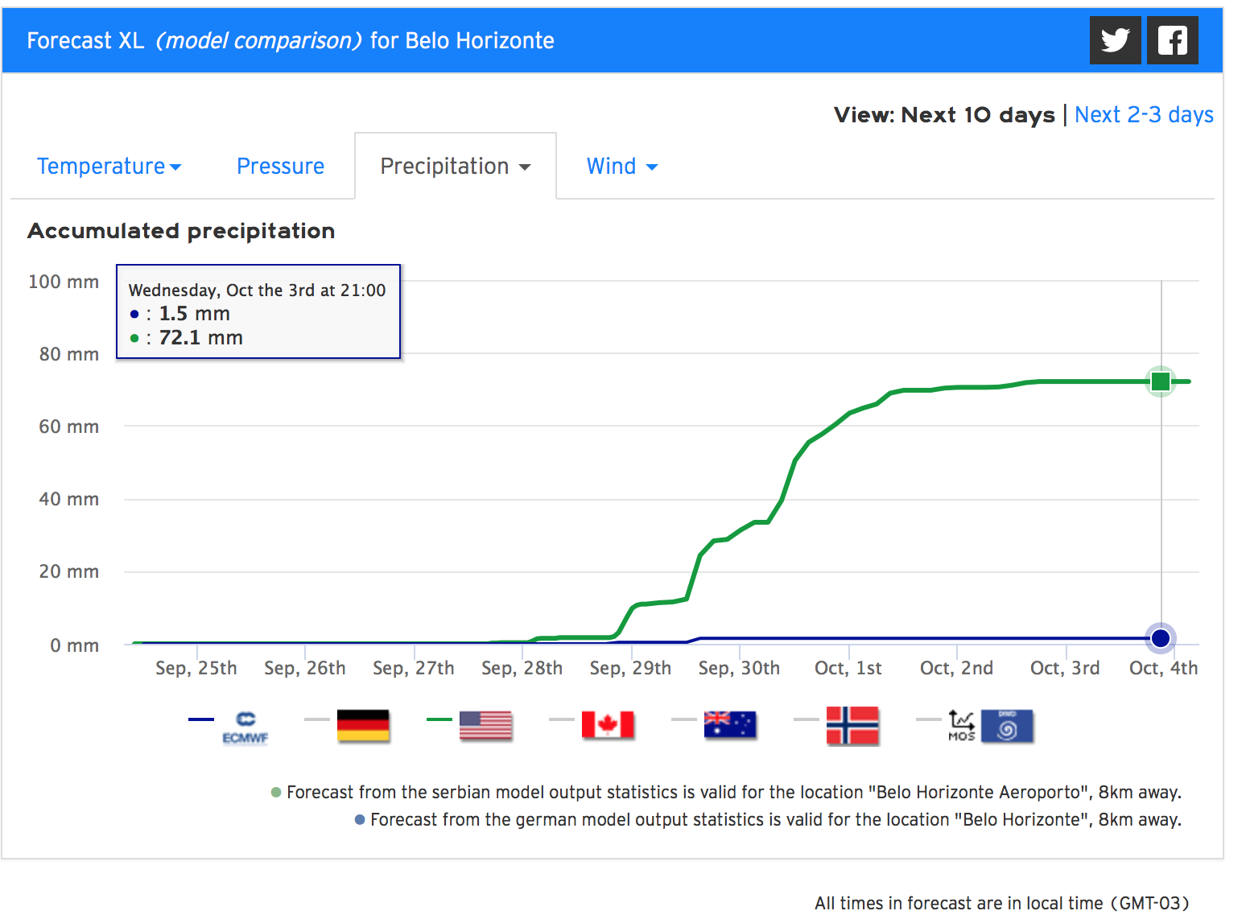Viewport: 1246px width, 919px height.
Task: Expand the Temperature dropdown tab
Action: pos(109,167)
